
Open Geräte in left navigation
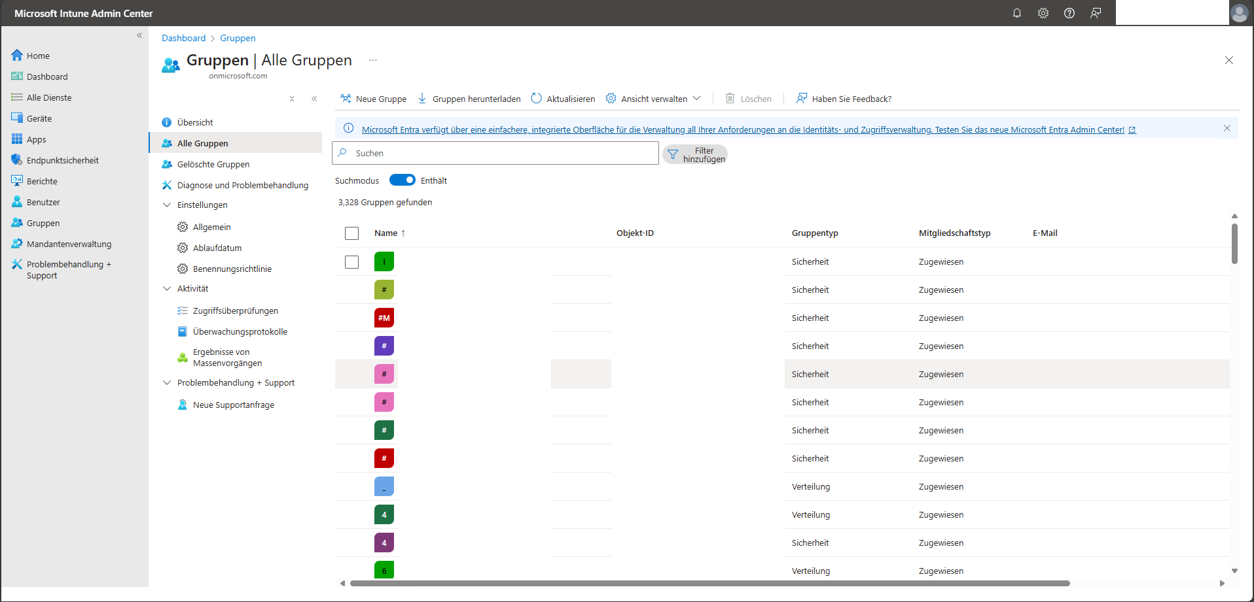click(x=39, y=118)
